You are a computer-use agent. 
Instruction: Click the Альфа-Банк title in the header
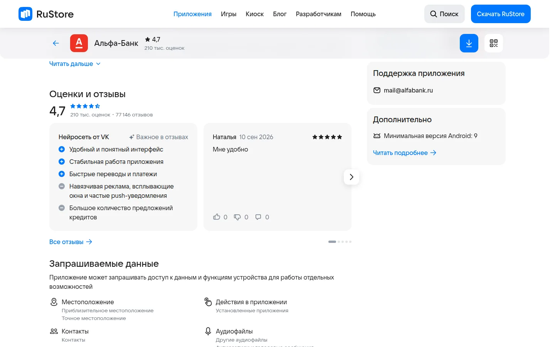point(116,43)
